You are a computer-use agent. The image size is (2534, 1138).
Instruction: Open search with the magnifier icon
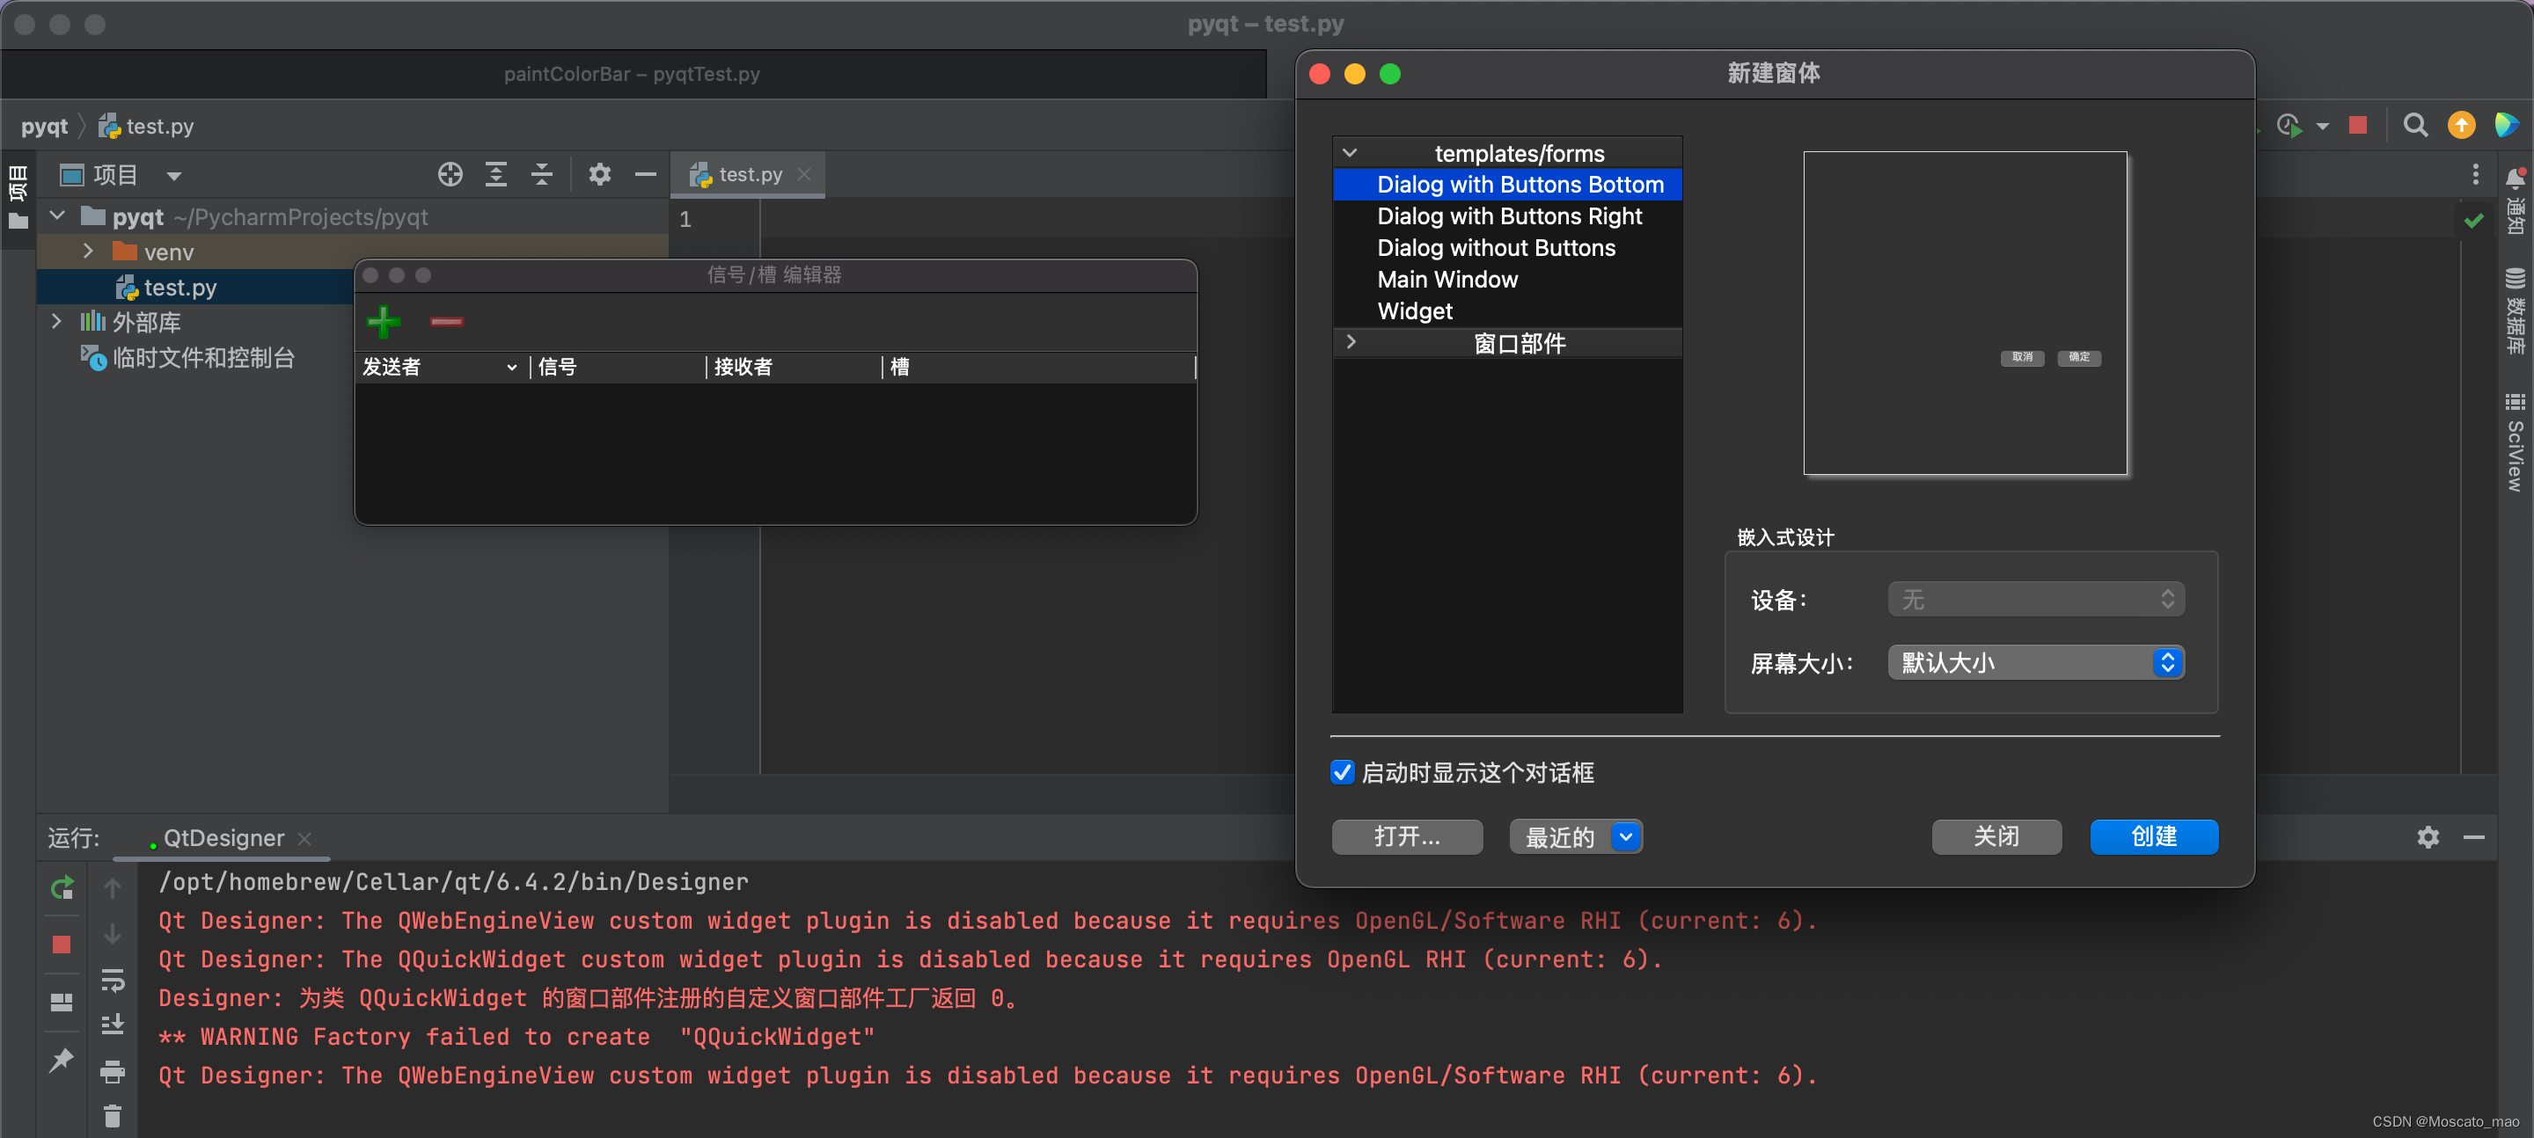pyautogui.click(x=2416, y=125)
